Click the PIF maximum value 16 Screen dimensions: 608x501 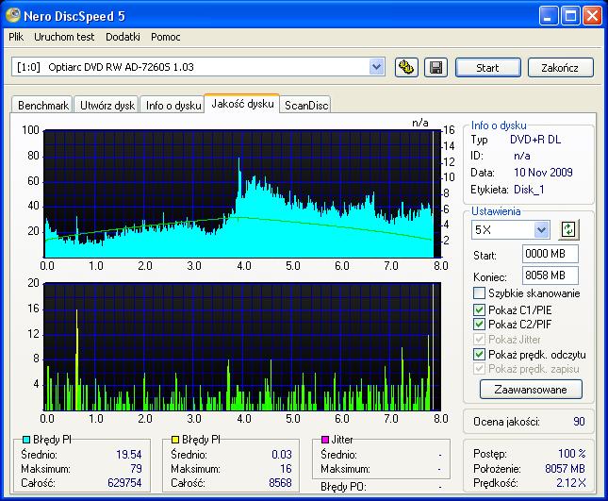pos(286,468)
